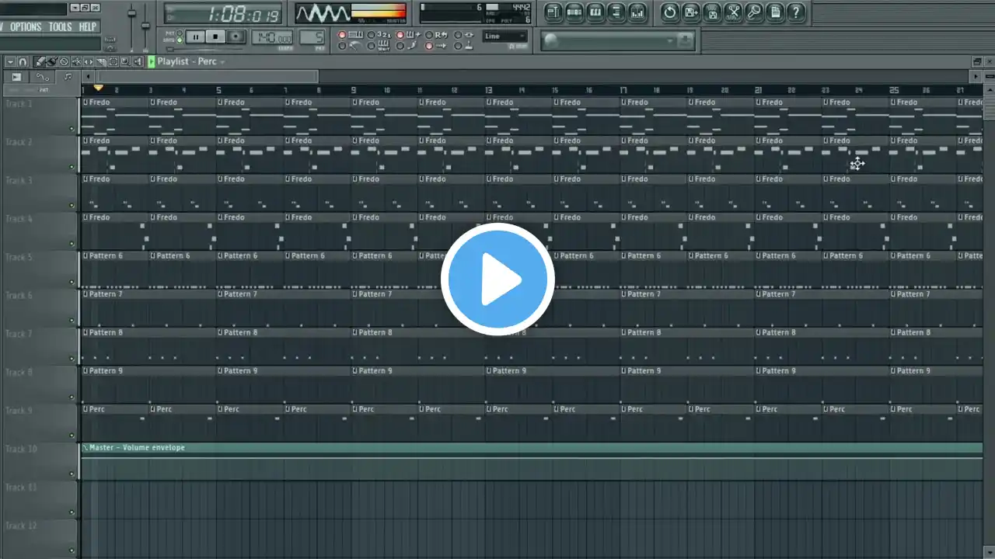This screenshot has width=995, height=559.
Task: Open the Fredo clip menu at bar 1 on Track 1
Action: click(86, 102)
